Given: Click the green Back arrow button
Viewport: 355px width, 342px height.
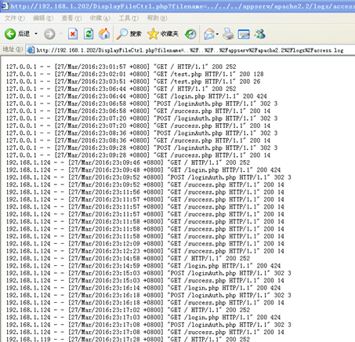Looking at the screenshot, I should tap(10, 34).
